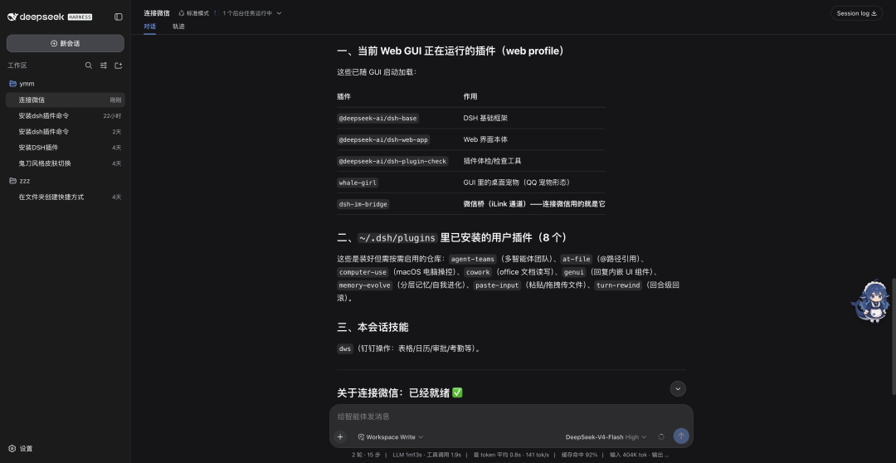This screenshot has width=896, height=463.
Task: Click the 缓存命中 92% status entry
Action: tap(579, 455)
